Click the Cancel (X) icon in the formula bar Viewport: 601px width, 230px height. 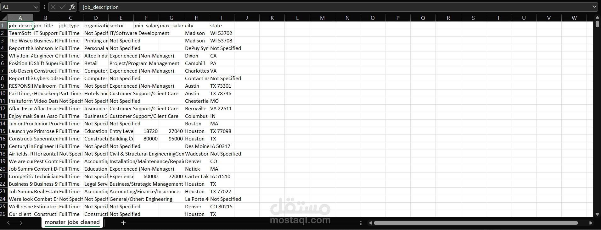click(x=53, y=7)
